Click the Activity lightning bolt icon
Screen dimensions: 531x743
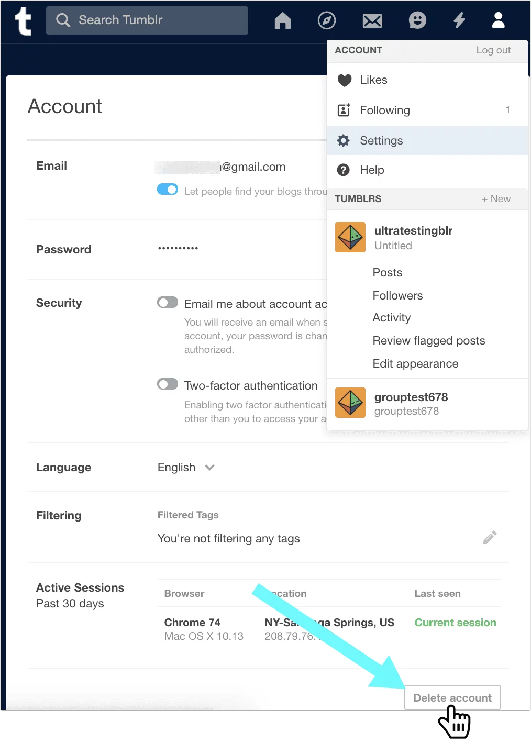point(459,20)
